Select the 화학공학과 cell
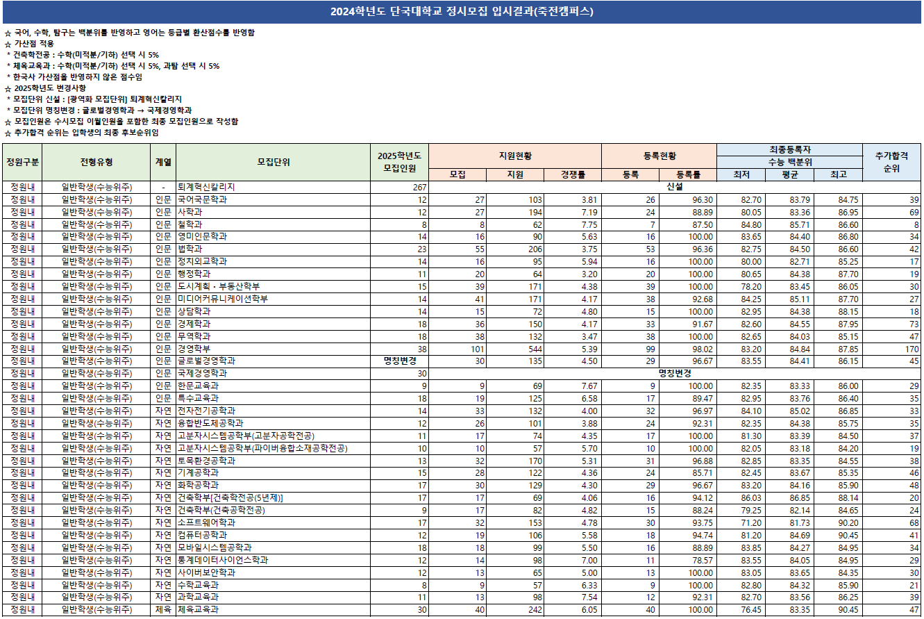 (x=274, y=486)
